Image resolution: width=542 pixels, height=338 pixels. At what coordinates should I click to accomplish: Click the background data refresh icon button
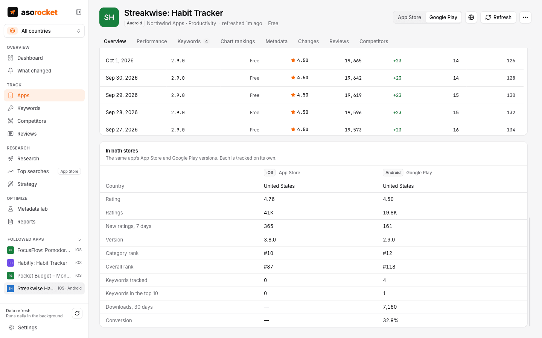(77, 313)
